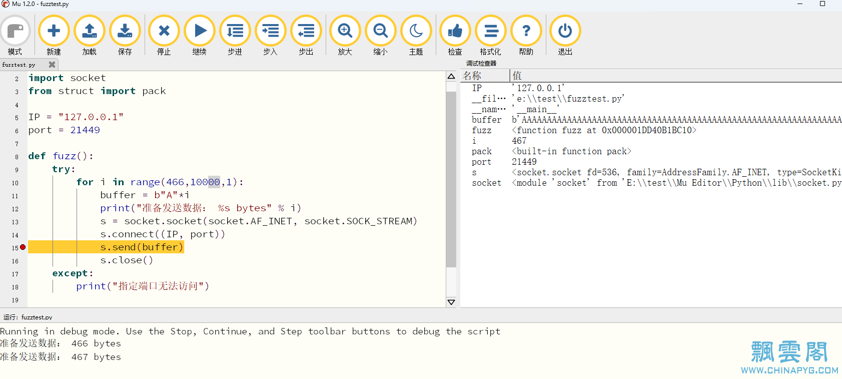Viewport: 842px width, 379px height.
Task: Create a new file with 新建
Action: (54, 35)
